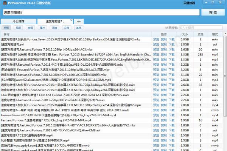Image resolution: width=227 pixels, height=151 pixels.
Task: Sort by the 资源 sources column header
Action: tap(201, 34)
